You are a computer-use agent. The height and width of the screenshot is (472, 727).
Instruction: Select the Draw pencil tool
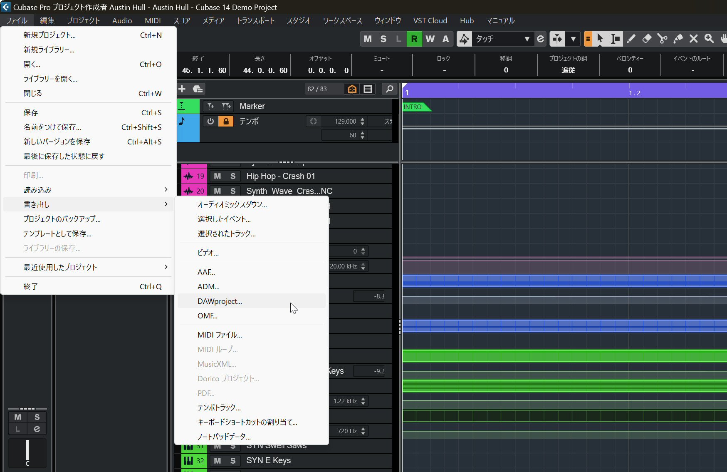(631, 39)
